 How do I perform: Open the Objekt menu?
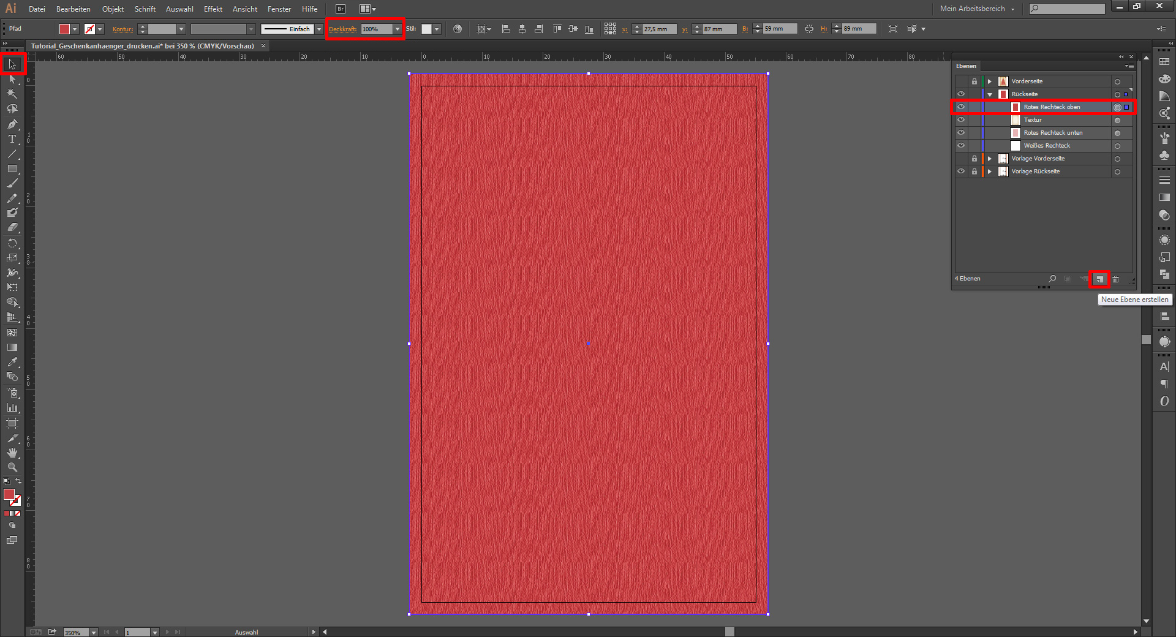(113, 9)
